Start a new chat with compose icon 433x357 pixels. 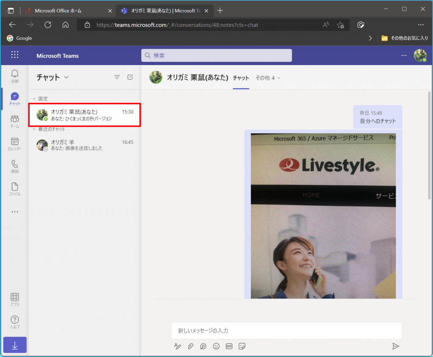pyautogui.click(x=130, y=77)
